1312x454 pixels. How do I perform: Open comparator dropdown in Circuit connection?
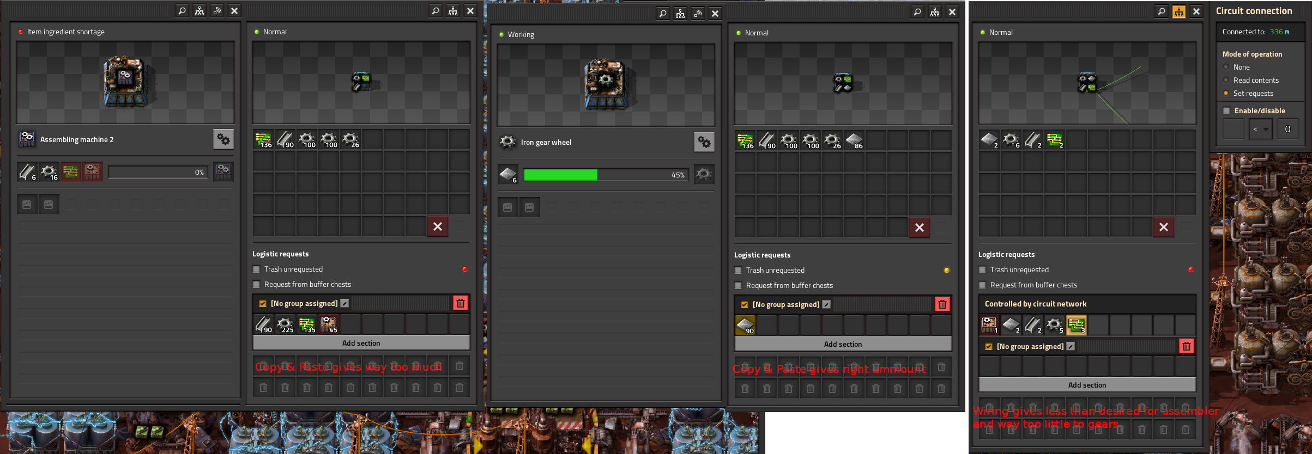point(1260,129)
